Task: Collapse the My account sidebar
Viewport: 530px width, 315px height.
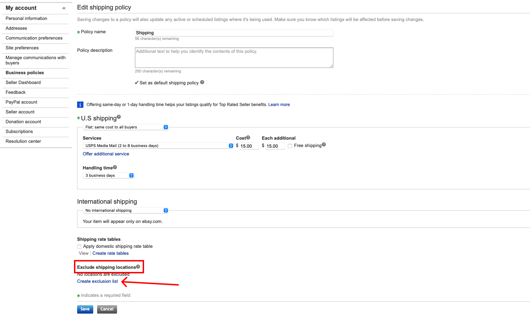Action: coord(64,8)
